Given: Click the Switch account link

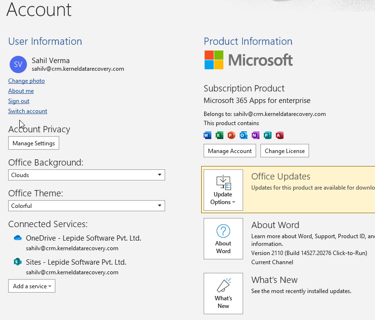Looking at the screenshot, I should (x=27, y=111).
